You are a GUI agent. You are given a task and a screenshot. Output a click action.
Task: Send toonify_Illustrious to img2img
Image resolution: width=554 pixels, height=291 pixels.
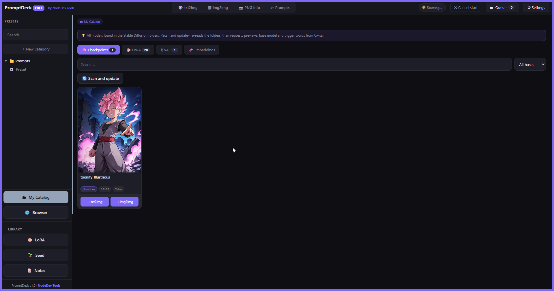pos(124,202)
